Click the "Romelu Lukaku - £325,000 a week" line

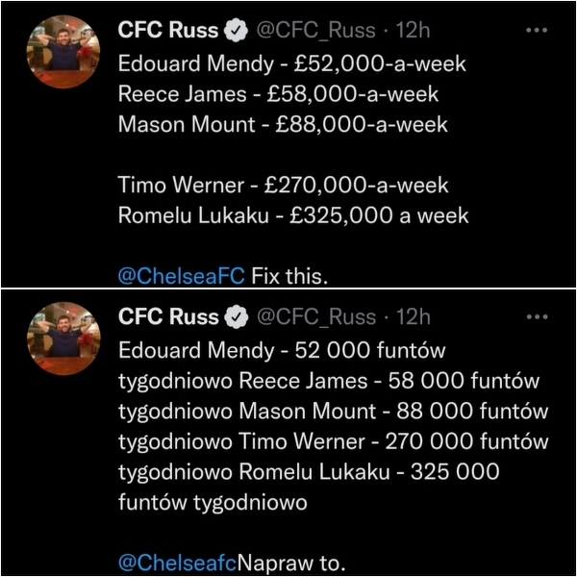coord(293,215)
